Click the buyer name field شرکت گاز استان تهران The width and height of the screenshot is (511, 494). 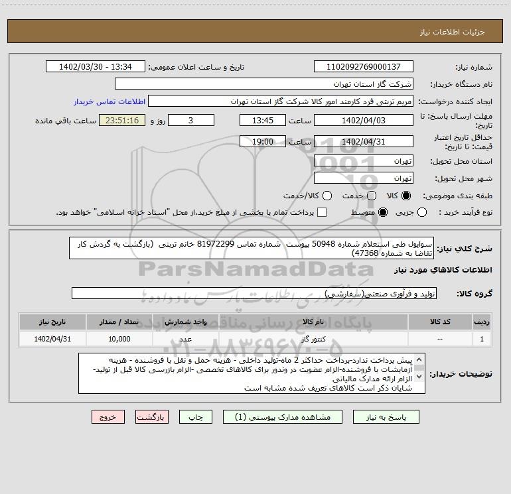coord(264,84)
